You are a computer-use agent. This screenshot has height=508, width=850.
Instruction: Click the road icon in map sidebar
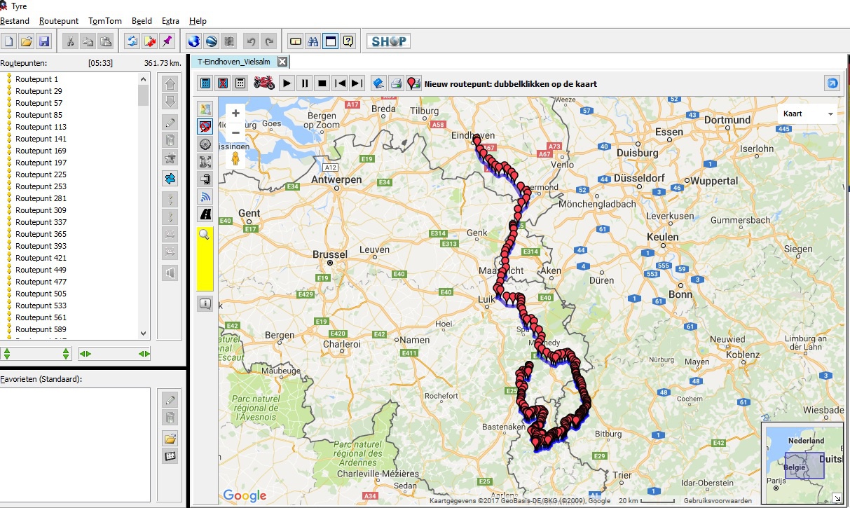(205, 214)
